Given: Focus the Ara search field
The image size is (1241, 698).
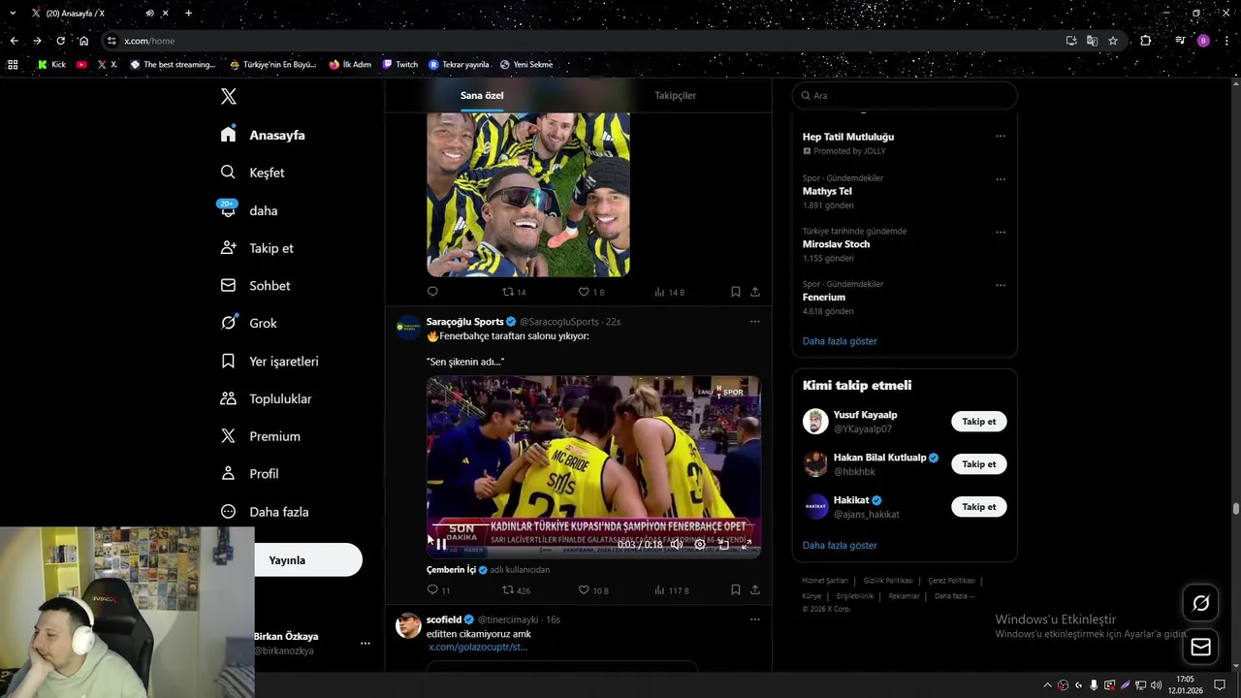Looking at the screenshot, I should tap(905, 96).
